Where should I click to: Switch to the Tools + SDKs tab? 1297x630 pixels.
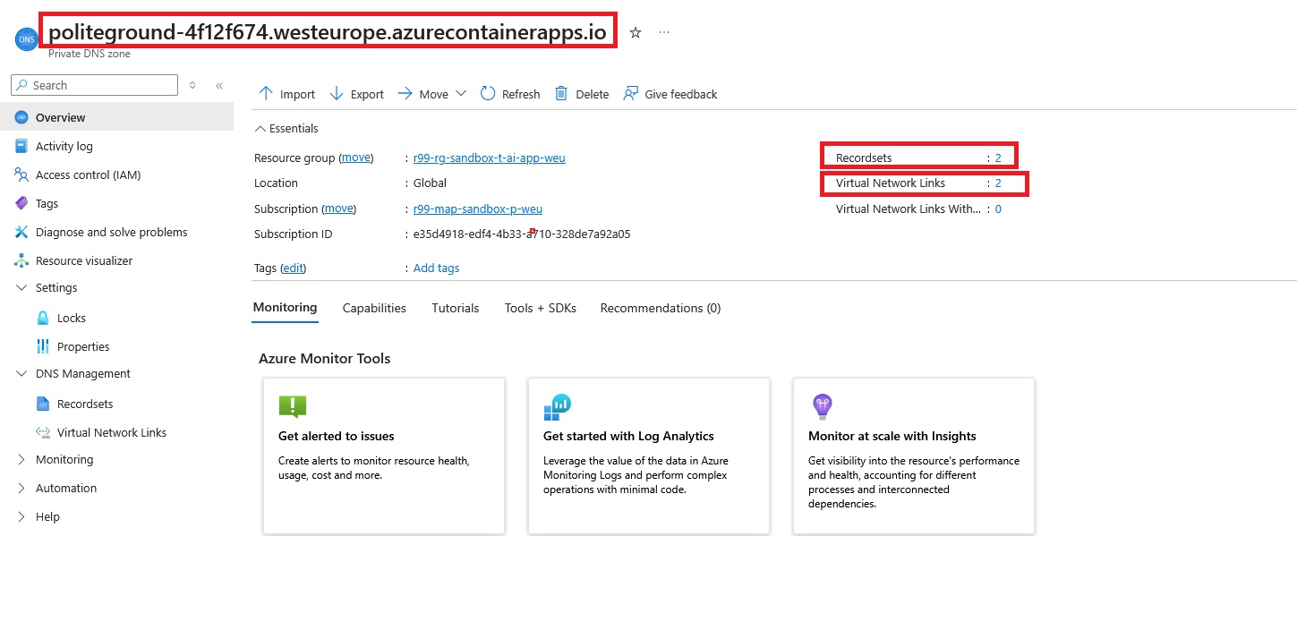pos(540,308)
